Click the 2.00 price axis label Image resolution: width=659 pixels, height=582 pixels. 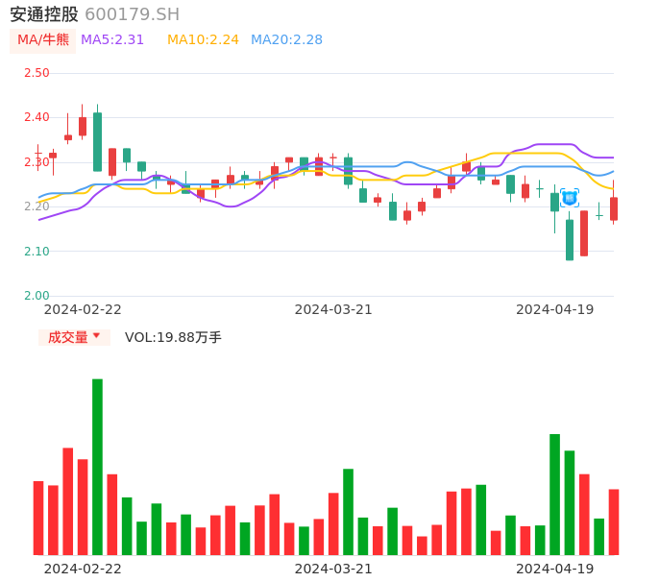(x=37, y=296)
